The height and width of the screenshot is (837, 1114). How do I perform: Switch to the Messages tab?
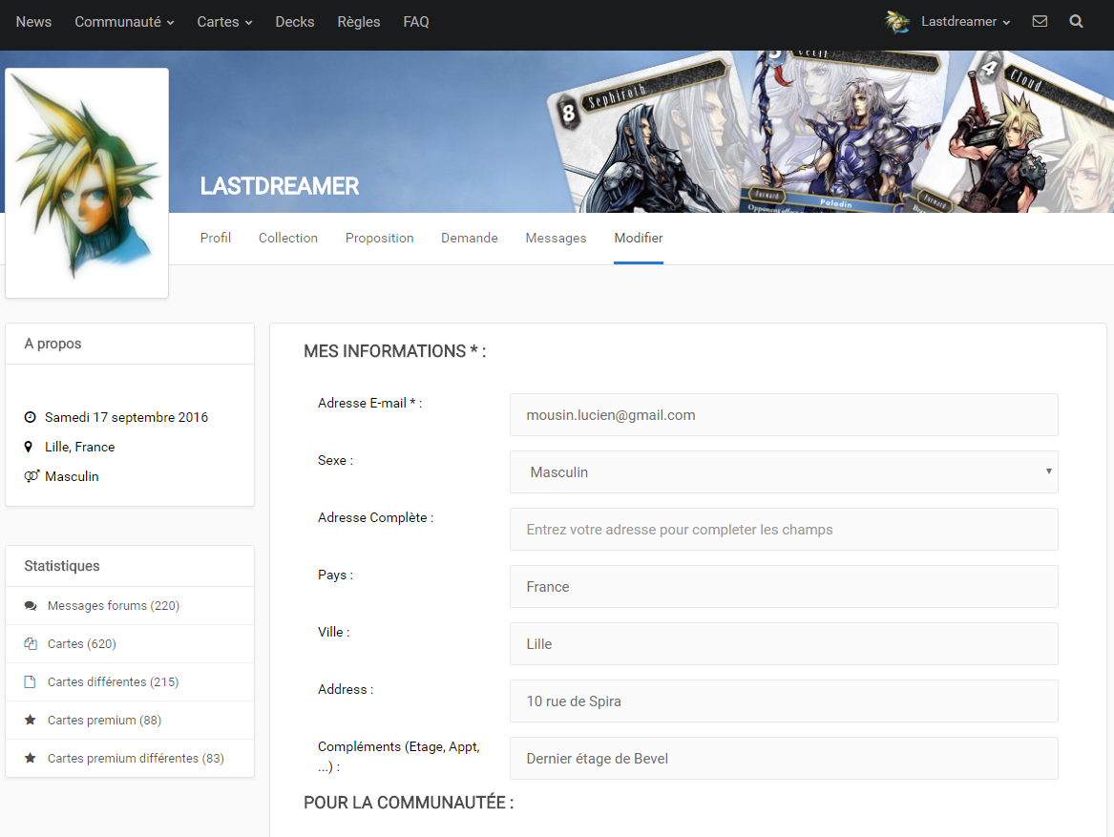pyautogui.click(x=556, y=238)
